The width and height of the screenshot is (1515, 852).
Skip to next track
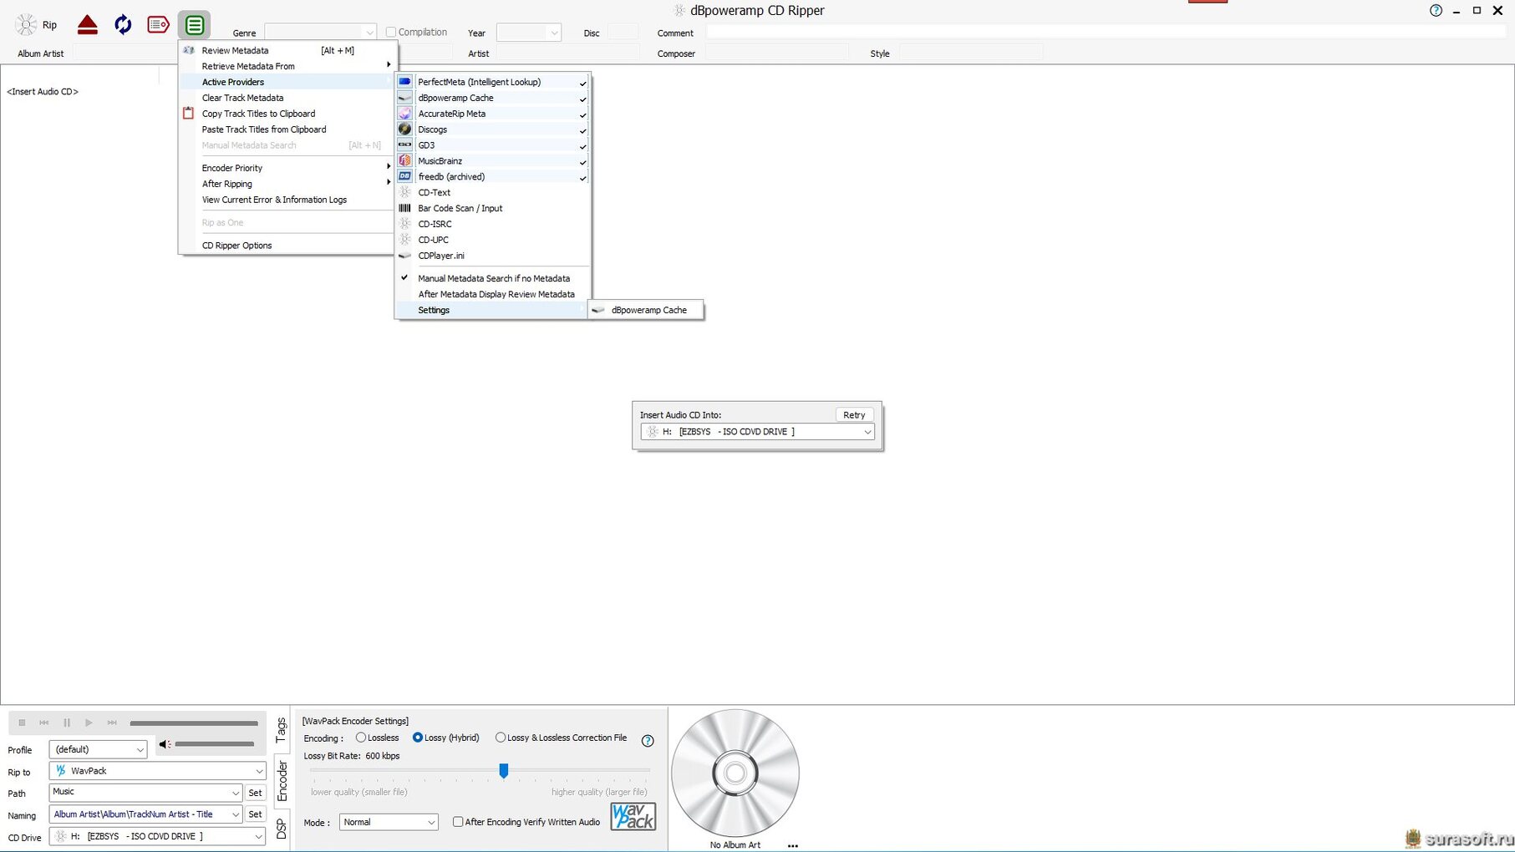coord(112,723)
